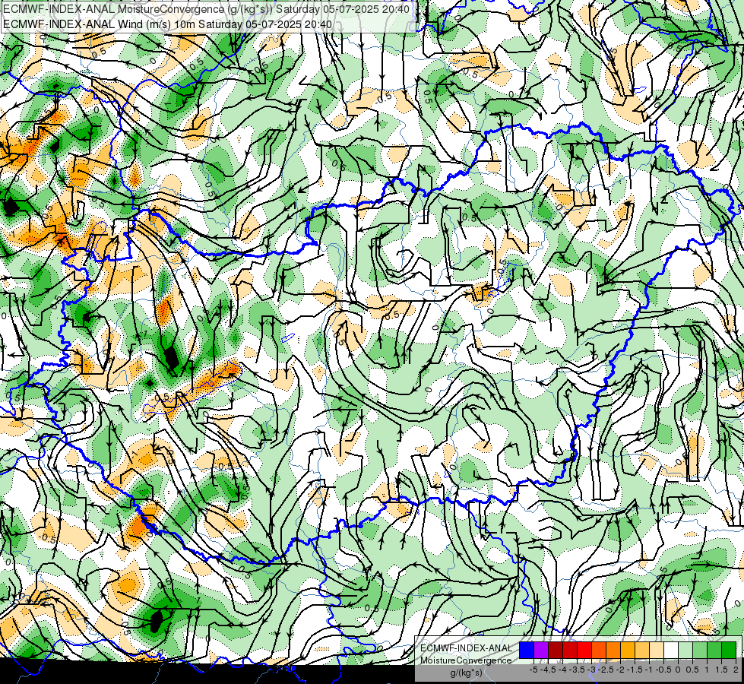Image resolution: width=744 pixels, height=684 pixels.
Task: Click the '-3.5' legend scale value
Action: [577, 670]
